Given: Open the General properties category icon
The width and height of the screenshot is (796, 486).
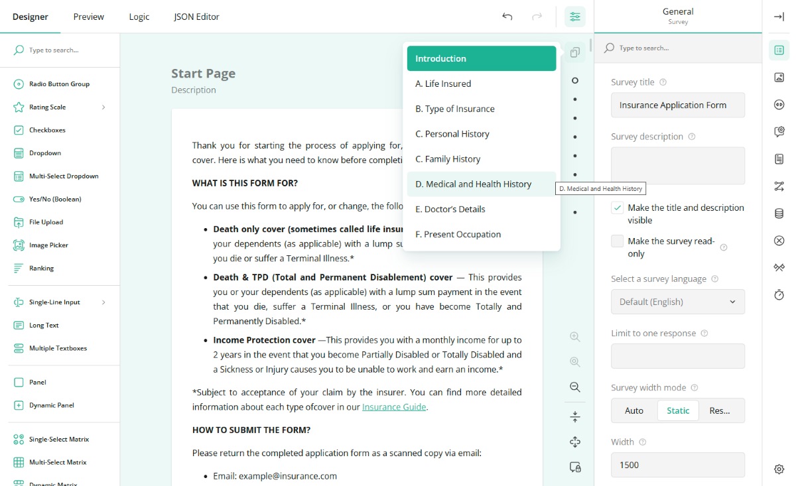Looking at the screenshot, I should (779, 50).
